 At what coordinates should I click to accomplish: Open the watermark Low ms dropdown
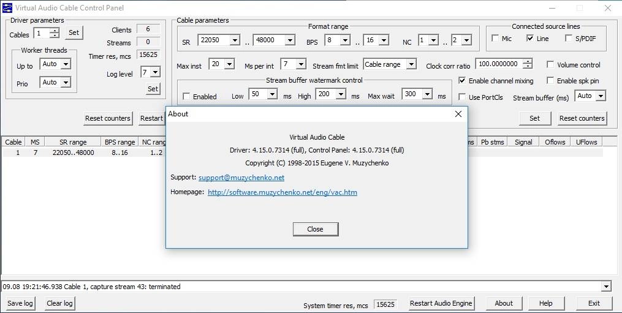pos(272,94)
